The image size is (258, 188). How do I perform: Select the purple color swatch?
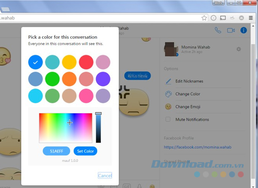click(103, 79)
